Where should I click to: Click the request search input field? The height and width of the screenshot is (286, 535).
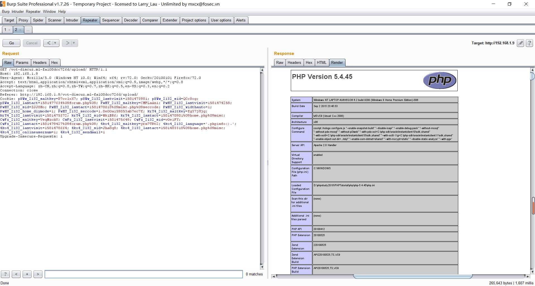click(x=144, y=274)
